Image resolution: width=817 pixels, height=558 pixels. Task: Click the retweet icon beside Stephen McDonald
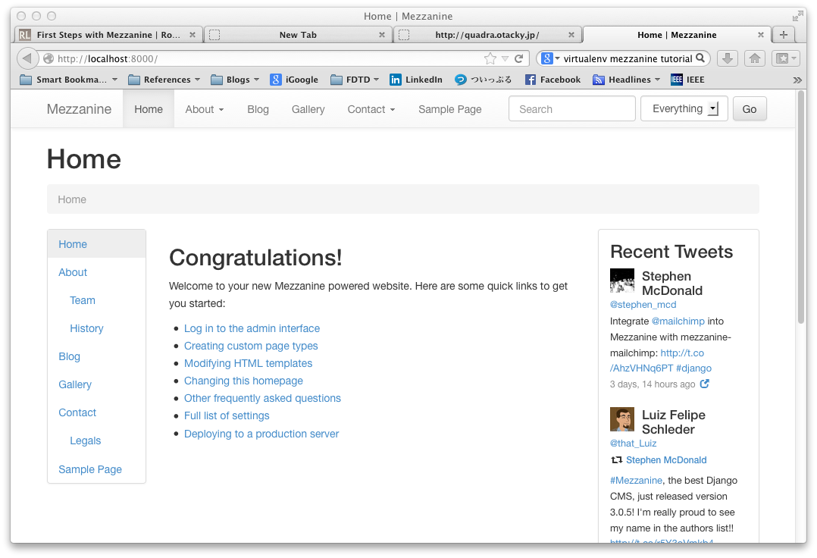tap(616, 460)
